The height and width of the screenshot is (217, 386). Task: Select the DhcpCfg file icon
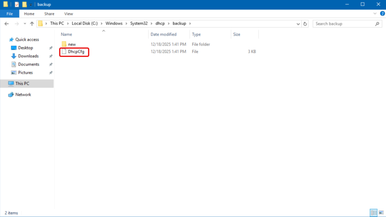[x=64, y=52]
